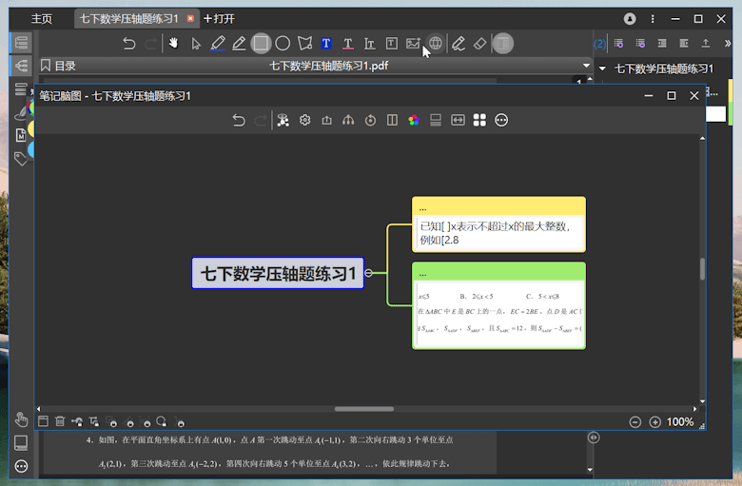The image size is (742, 486).
Task: Click the mind map window frame icon
Action: 43,421
